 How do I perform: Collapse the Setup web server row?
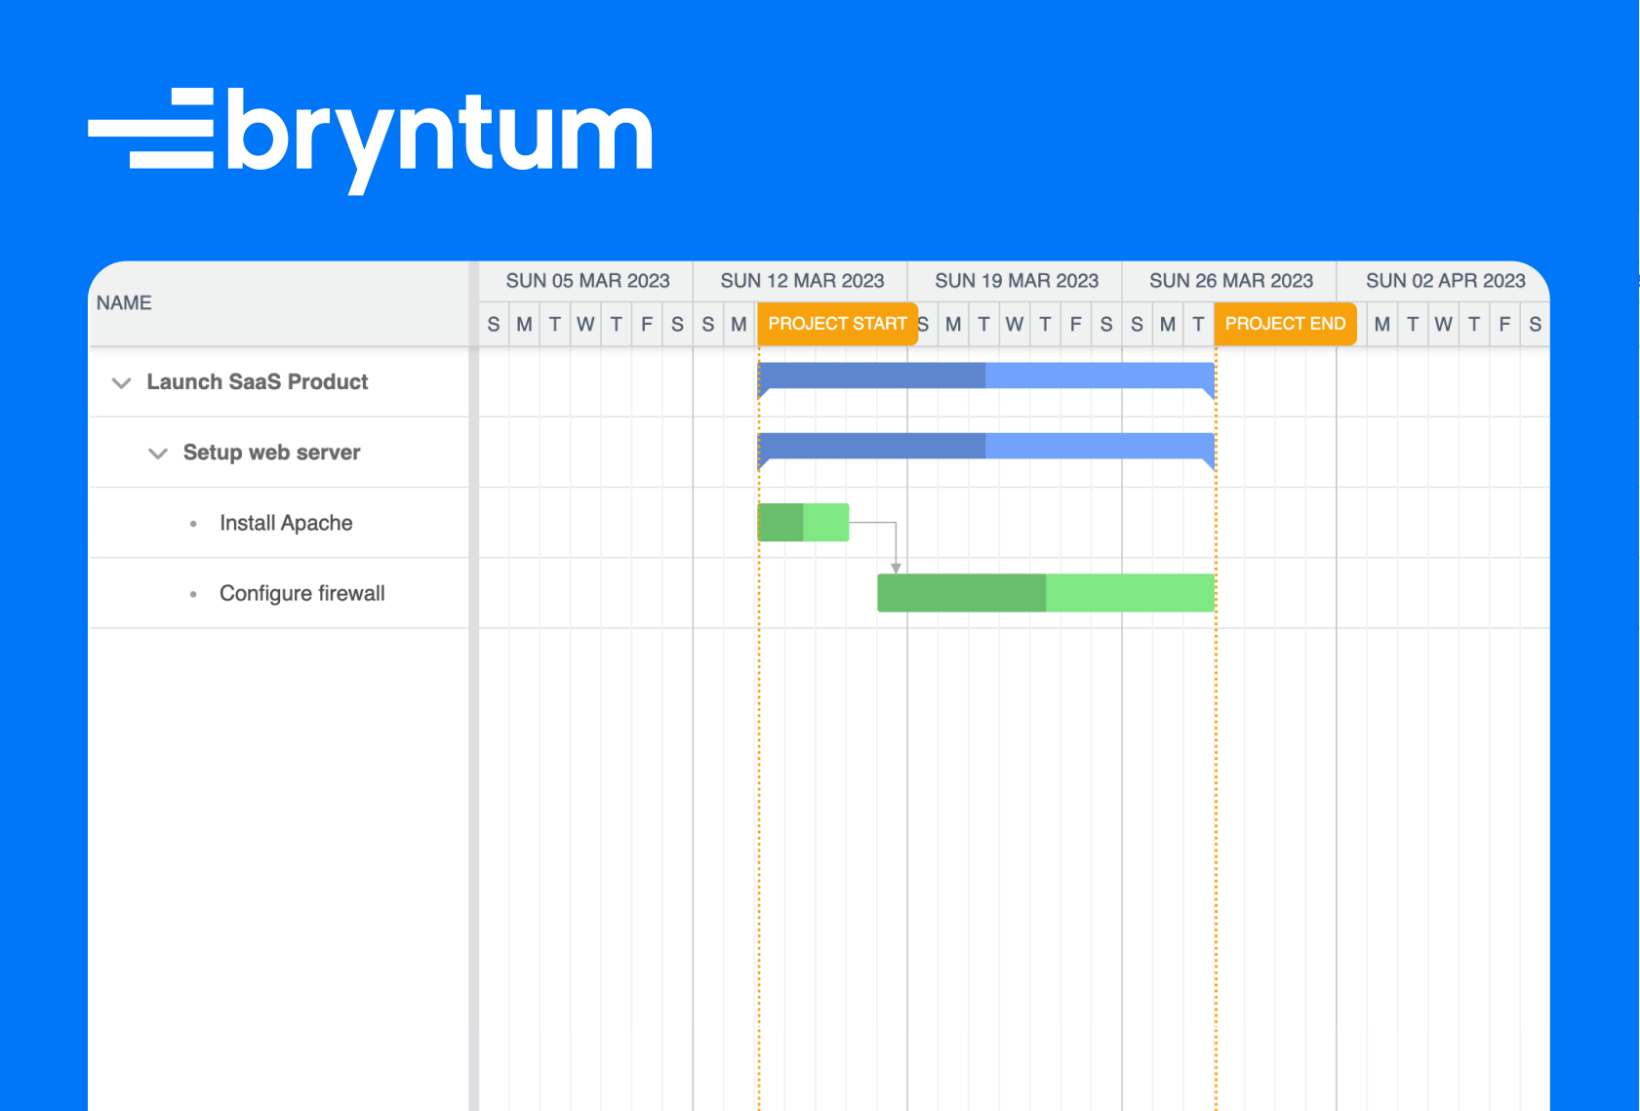(x=157, y=453)
